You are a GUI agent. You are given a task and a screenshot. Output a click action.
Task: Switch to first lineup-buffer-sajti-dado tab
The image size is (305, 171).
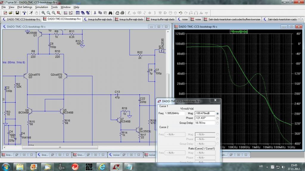point(98,19)
